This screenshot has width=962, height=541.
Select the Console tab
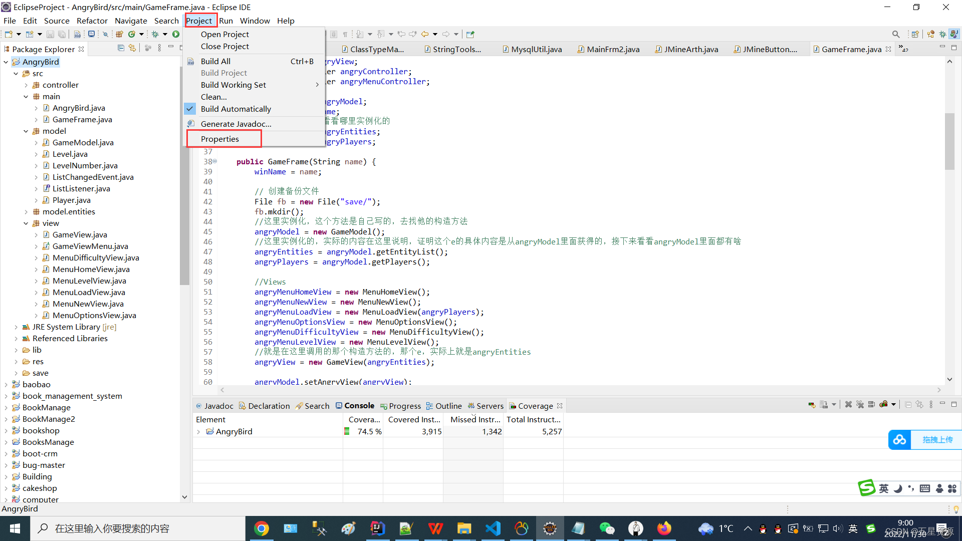tap(359, 406)
